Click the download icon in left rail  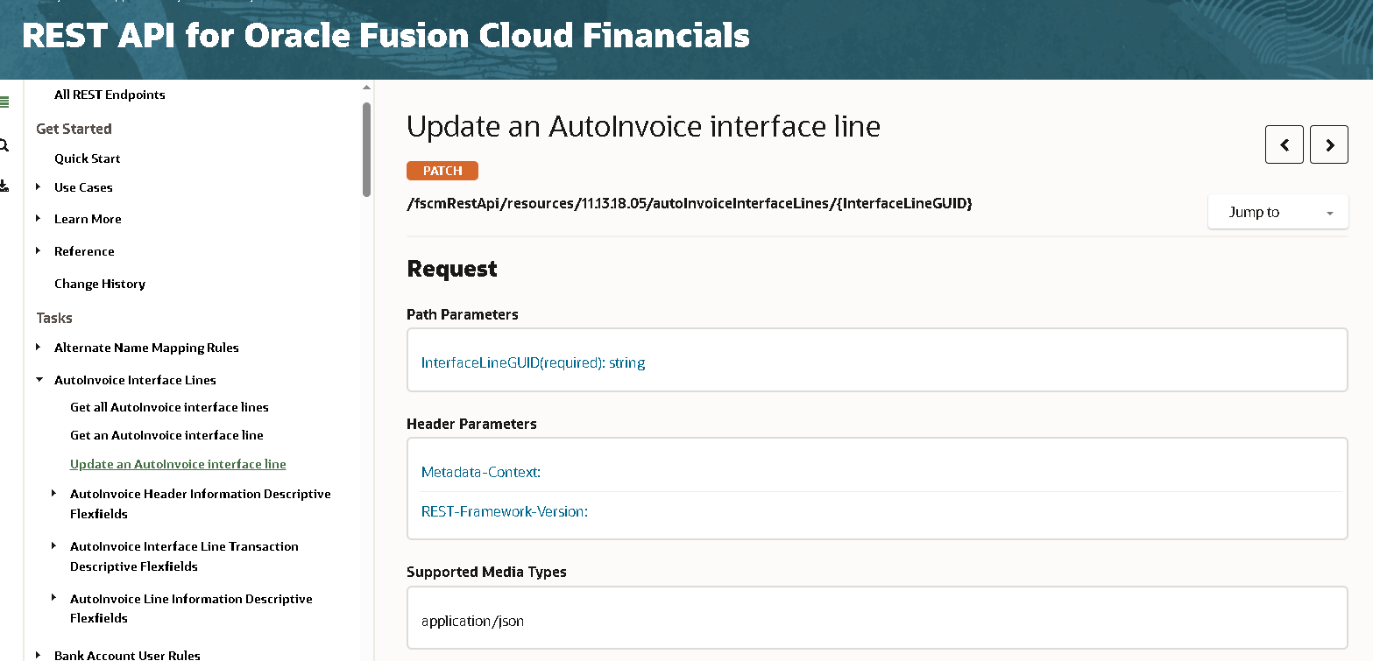tap(4, 186)
